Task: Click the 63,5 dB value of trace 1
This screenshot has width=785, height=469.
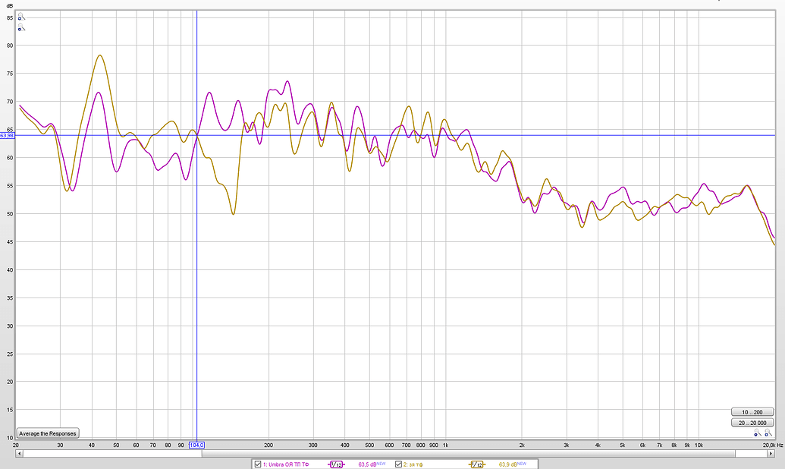Action: (368, 464)
